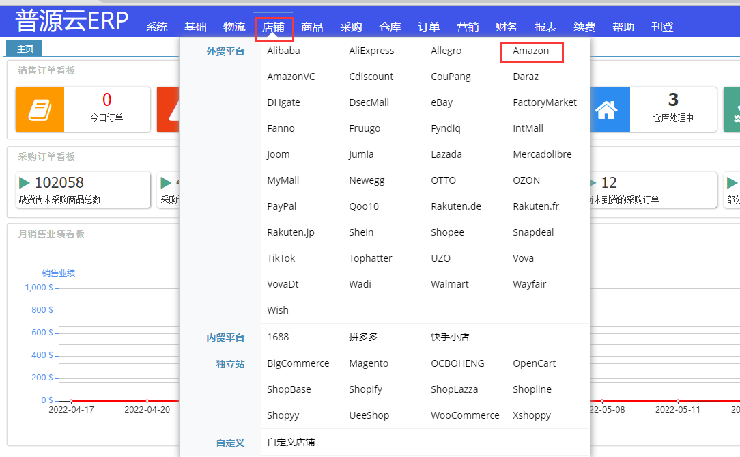Select the OpenCart option
This screenshot has width=740, height=457.
tap(535, 364)
